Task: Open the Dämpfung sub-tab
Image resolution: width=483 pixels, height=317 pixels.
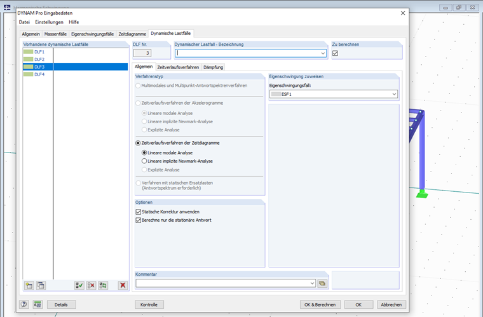Action: [x=213, y=67]
